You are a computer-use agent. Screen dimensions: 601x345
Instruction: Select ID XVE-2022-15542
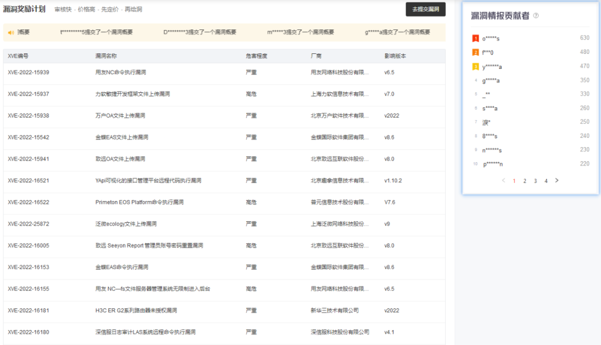click(x=28, y=137)
